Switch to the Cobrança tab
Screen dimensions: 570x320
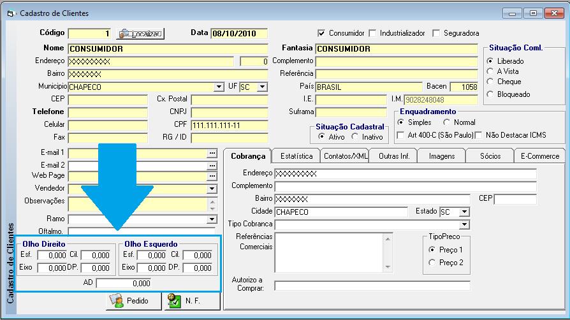tap(248, 156)
